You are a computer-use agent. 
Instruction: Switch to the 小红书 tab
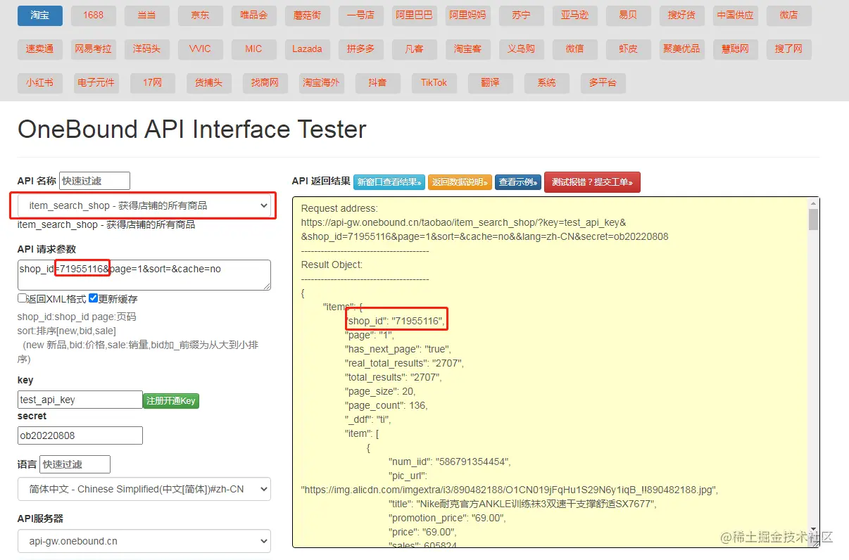(x=40, y=83)
